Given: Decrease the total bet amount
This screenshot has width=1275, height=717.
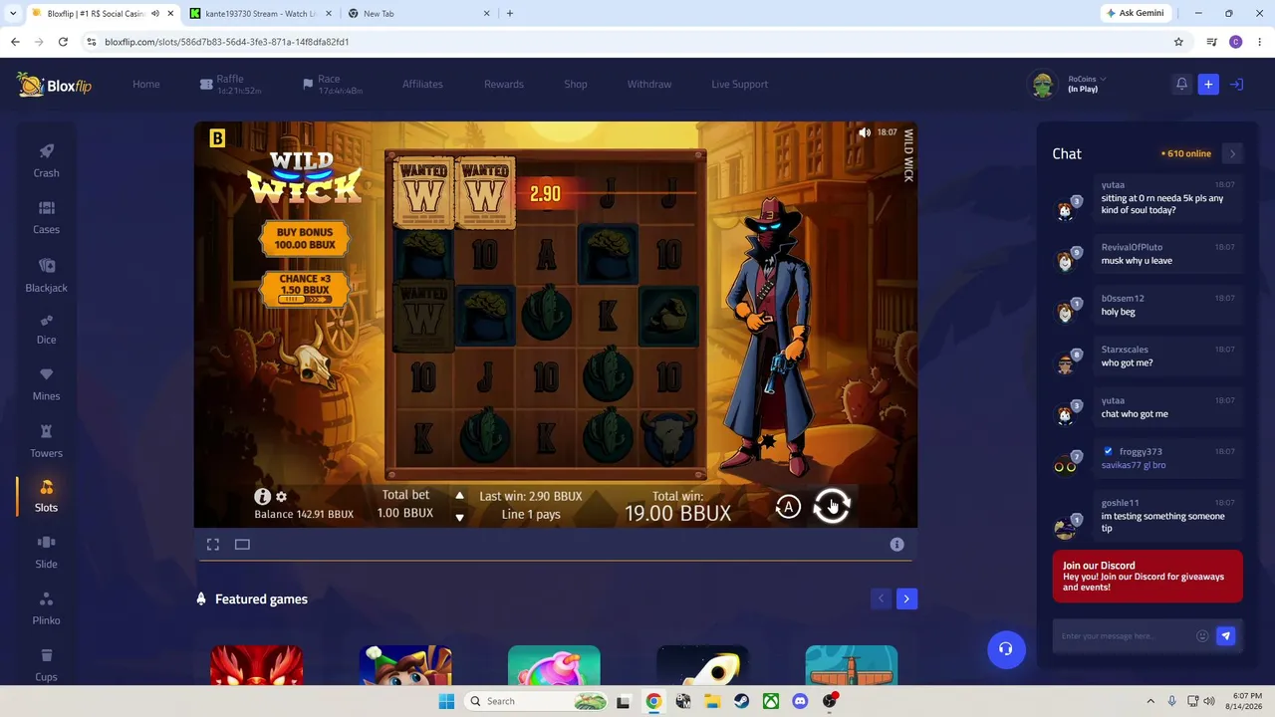Looking at the screenshot, I should click(x=459, y=517).
